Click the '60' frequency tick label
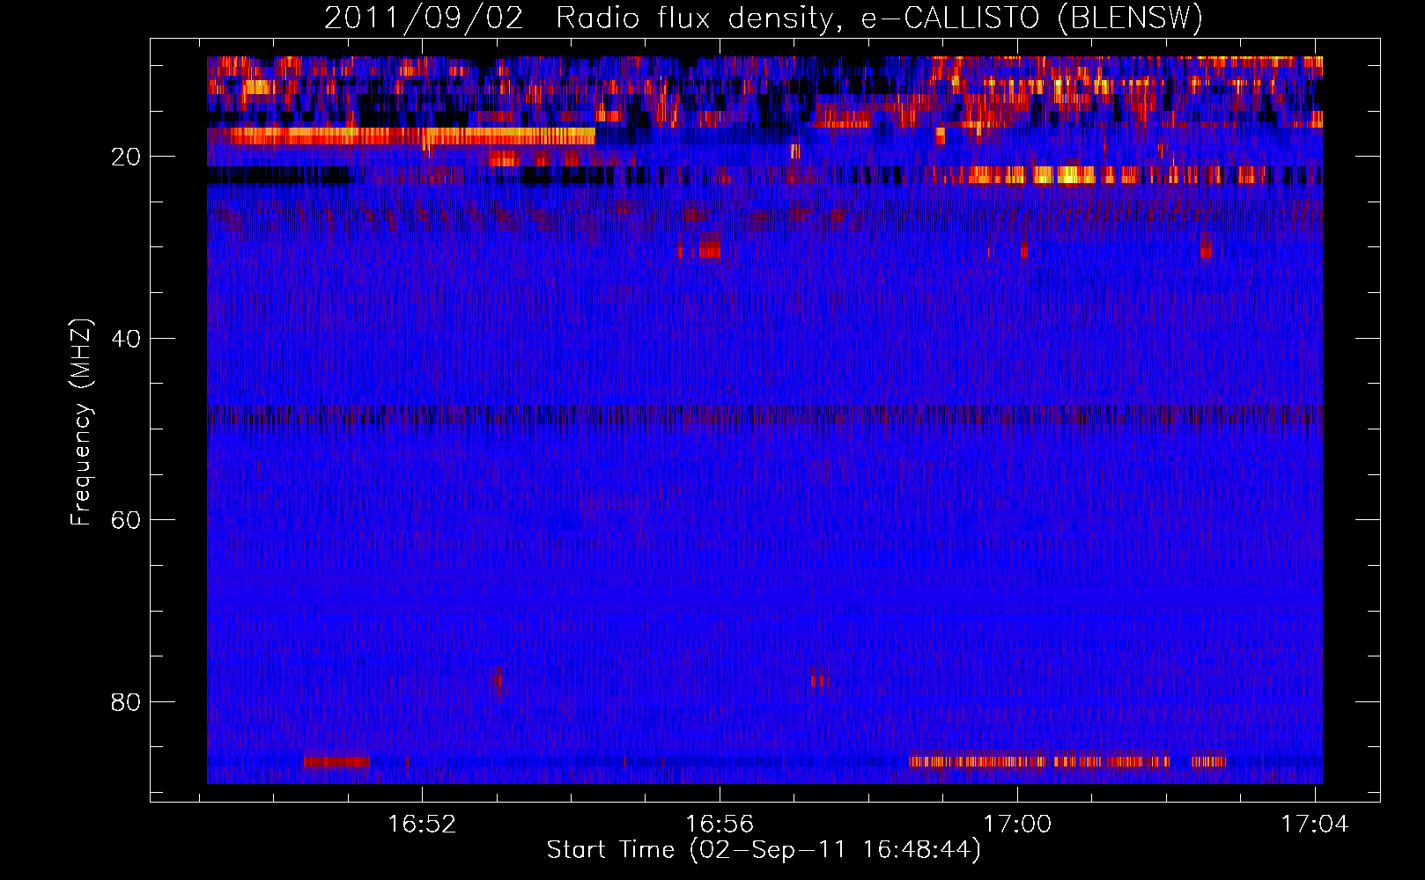 click(127, 520)
